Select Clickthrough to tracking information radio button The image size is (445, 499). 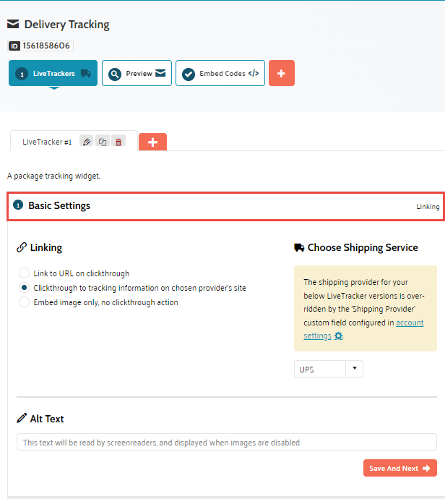(25, 288)
